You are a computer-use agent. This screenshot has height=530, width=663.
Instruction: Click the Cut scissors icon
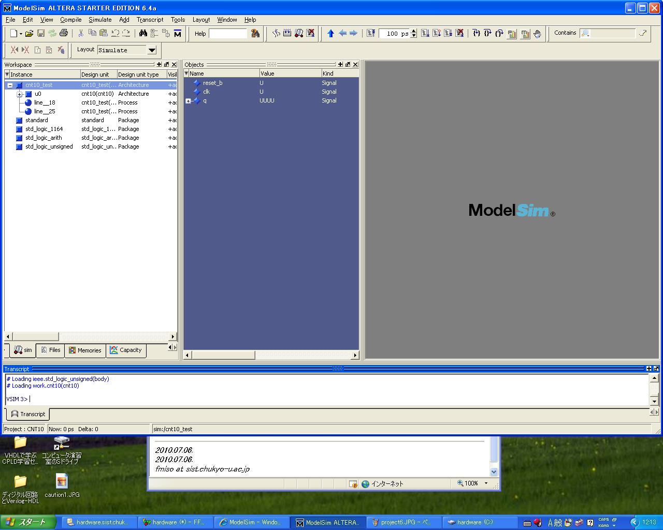81,33
